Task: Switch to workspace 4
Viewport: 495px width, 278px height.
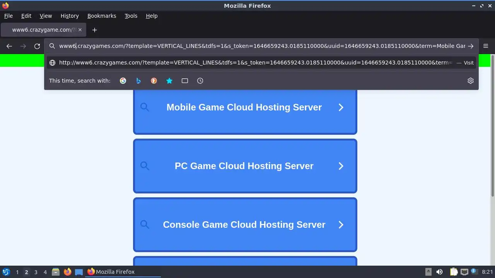Action: 45,272
